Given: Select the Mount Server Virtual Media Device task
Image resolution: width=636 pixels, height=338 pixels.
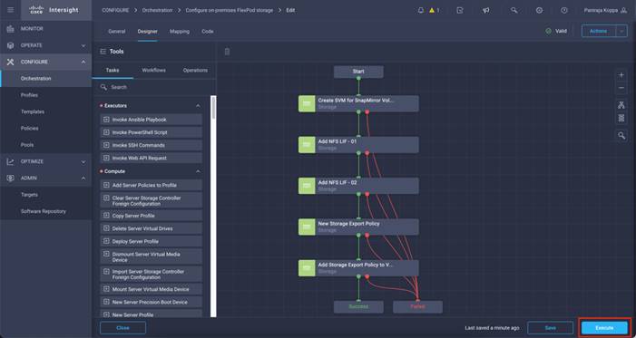Looking at the screenshot, I should click(152, 289).
